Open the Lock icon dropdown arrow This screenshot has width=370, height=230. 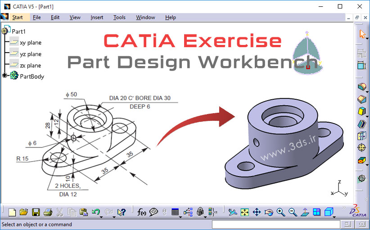[x=205, y=217]
